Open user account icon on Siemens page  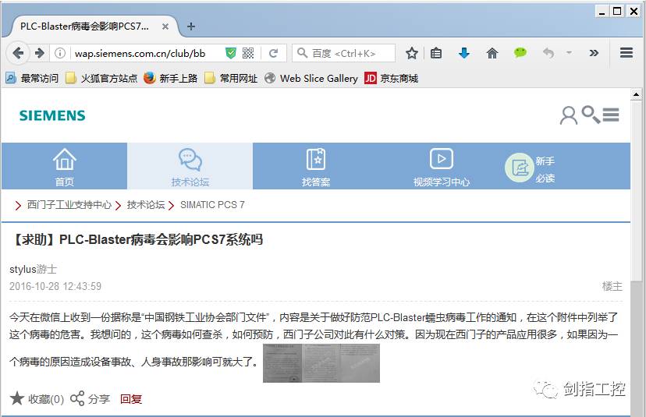[569, 115]
